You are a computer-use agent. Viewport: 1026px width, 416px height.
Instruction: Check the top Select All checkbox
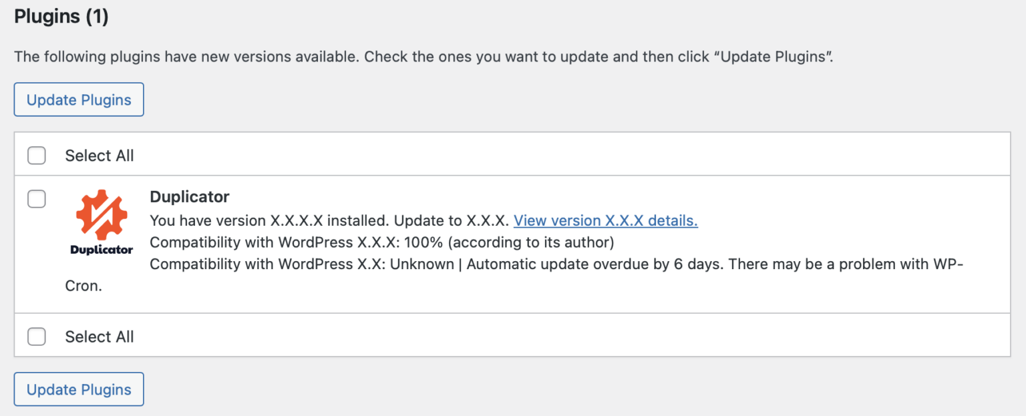click(37, 156)
